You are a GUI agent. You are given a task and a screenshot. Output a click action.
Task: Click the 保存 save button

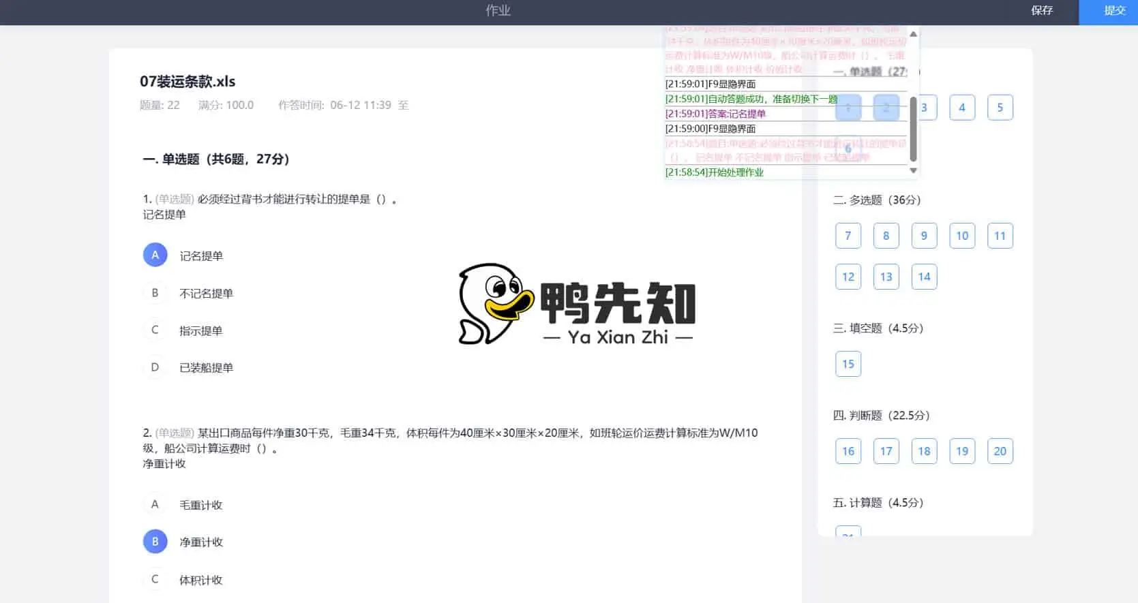1041,10
